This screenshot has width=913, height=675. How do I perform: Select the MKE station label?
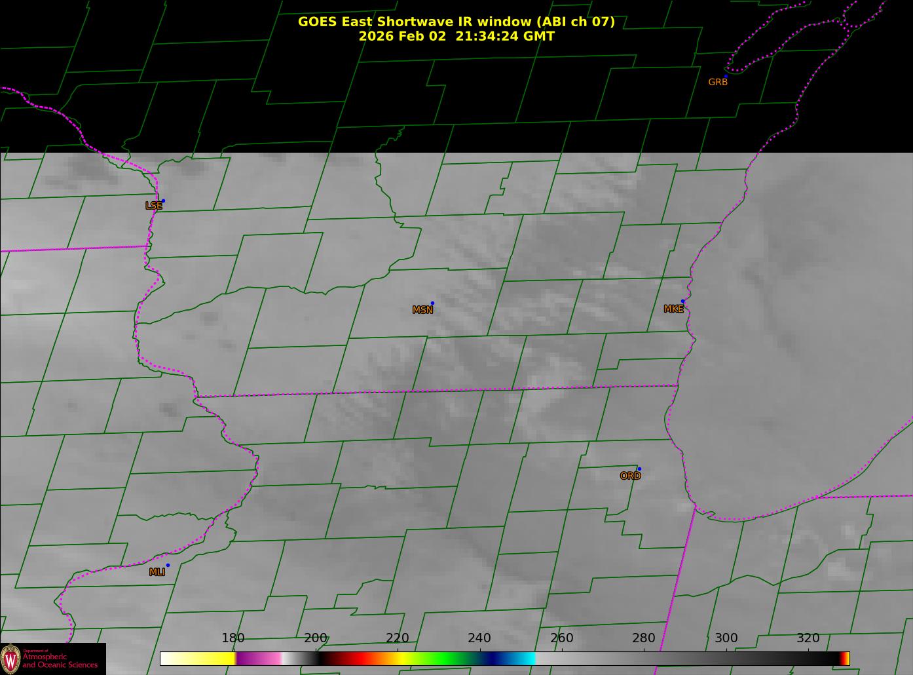pyautogui.click(x=673, y=309)
